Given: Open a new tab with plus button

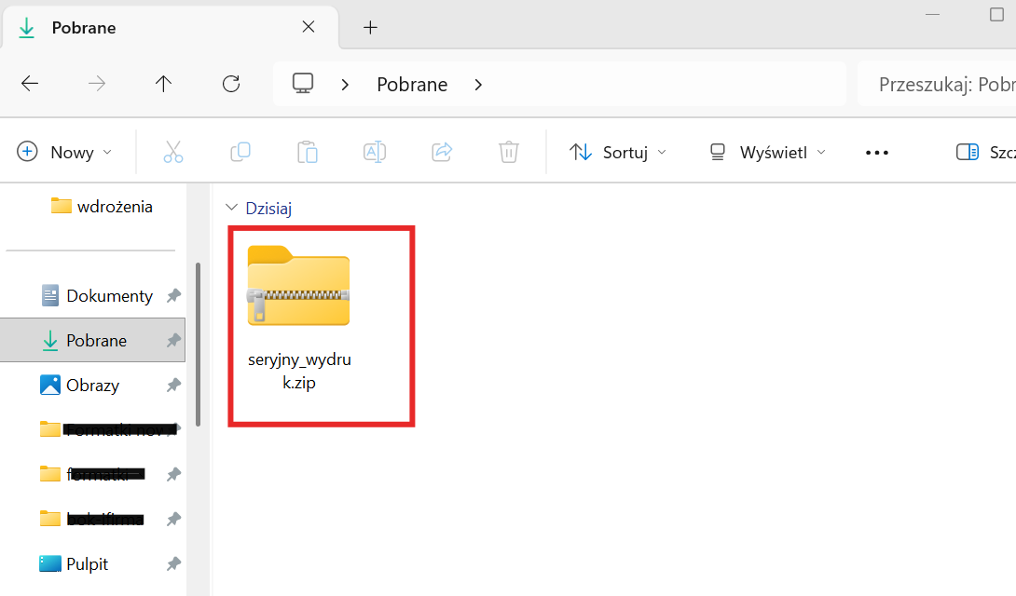Looking at the screenshot, I should pyautogui.click(x=370, y=28).
